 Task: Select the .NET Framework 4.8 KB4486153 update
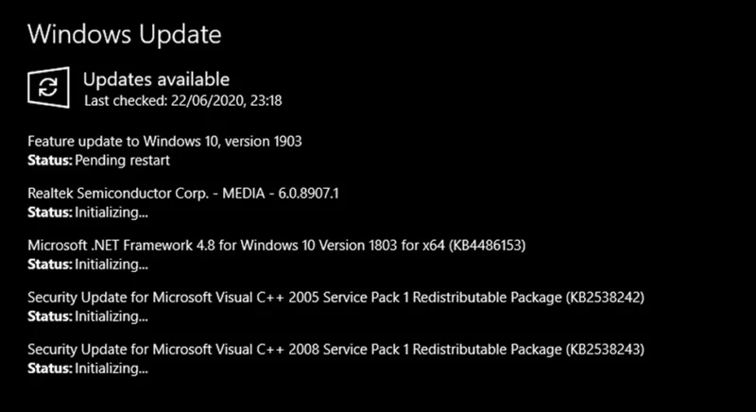click(277, 246)
